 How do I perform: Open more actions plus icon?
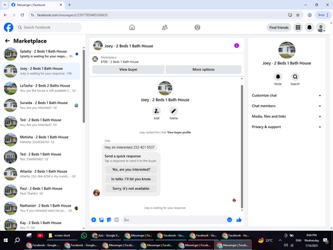point(94,220)
